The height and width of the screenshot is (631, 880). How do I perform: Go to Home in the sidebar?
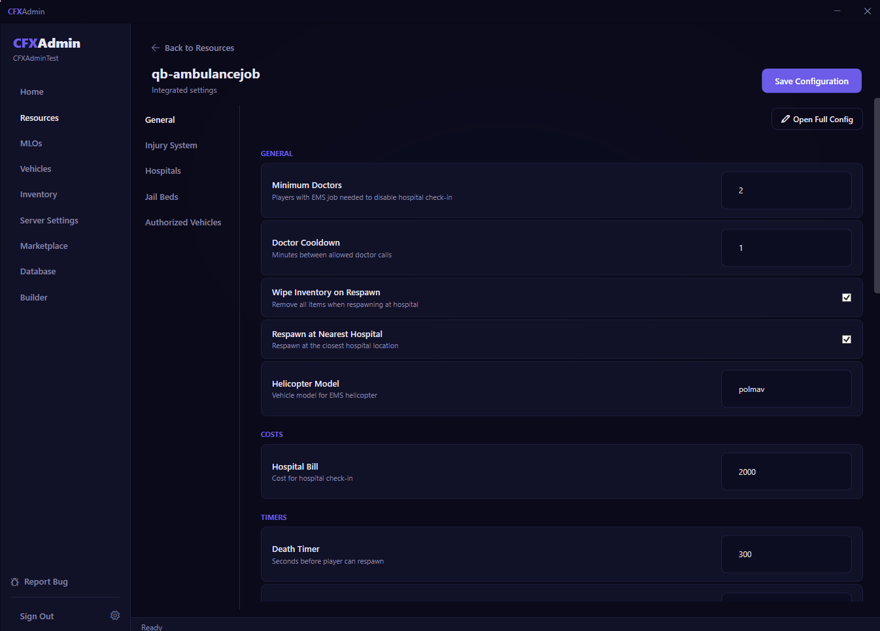point(32,92)
